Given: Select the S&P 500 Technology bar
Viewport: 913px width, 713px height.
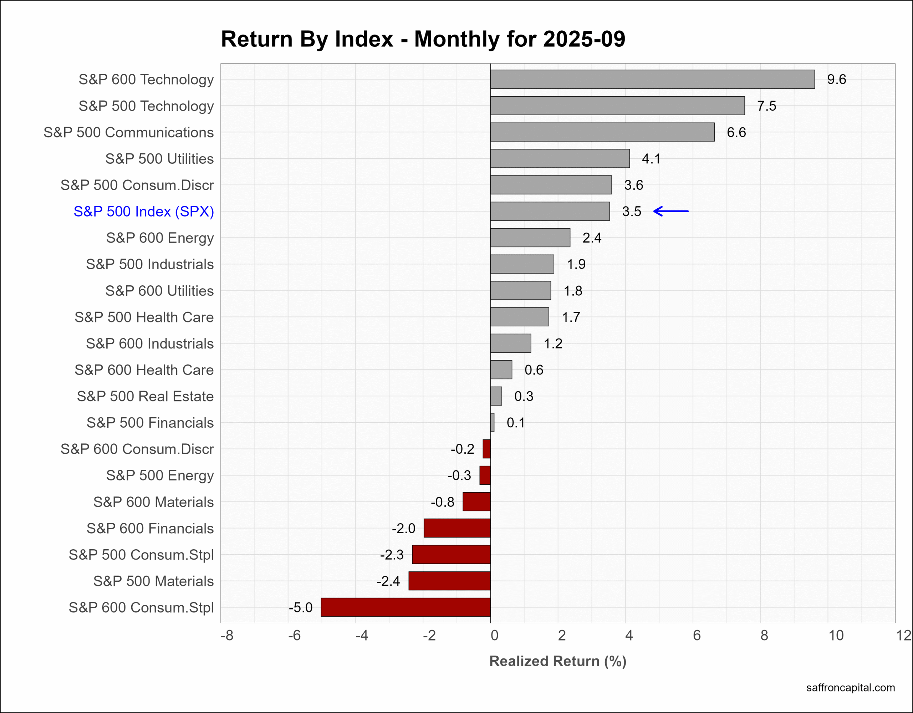Looking at the screenshot, I should coord(617,105).
